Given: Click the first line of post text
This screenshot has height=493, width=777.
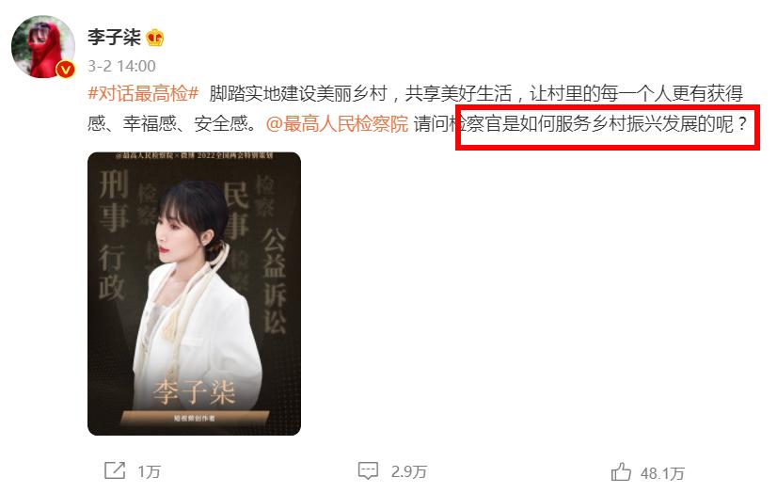Looking at the screenshot, I should [415, 93].
